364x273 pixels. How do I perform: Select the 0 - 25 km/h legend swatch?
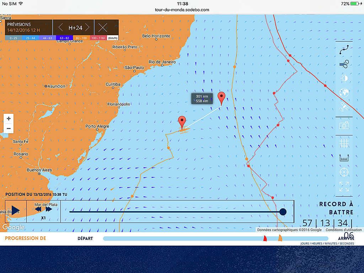[x=14, y=38]
